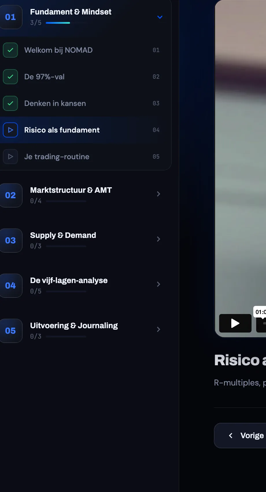
Task: Collapse the Fundament & Mindset module chevron
Action: tap(160, 17)
